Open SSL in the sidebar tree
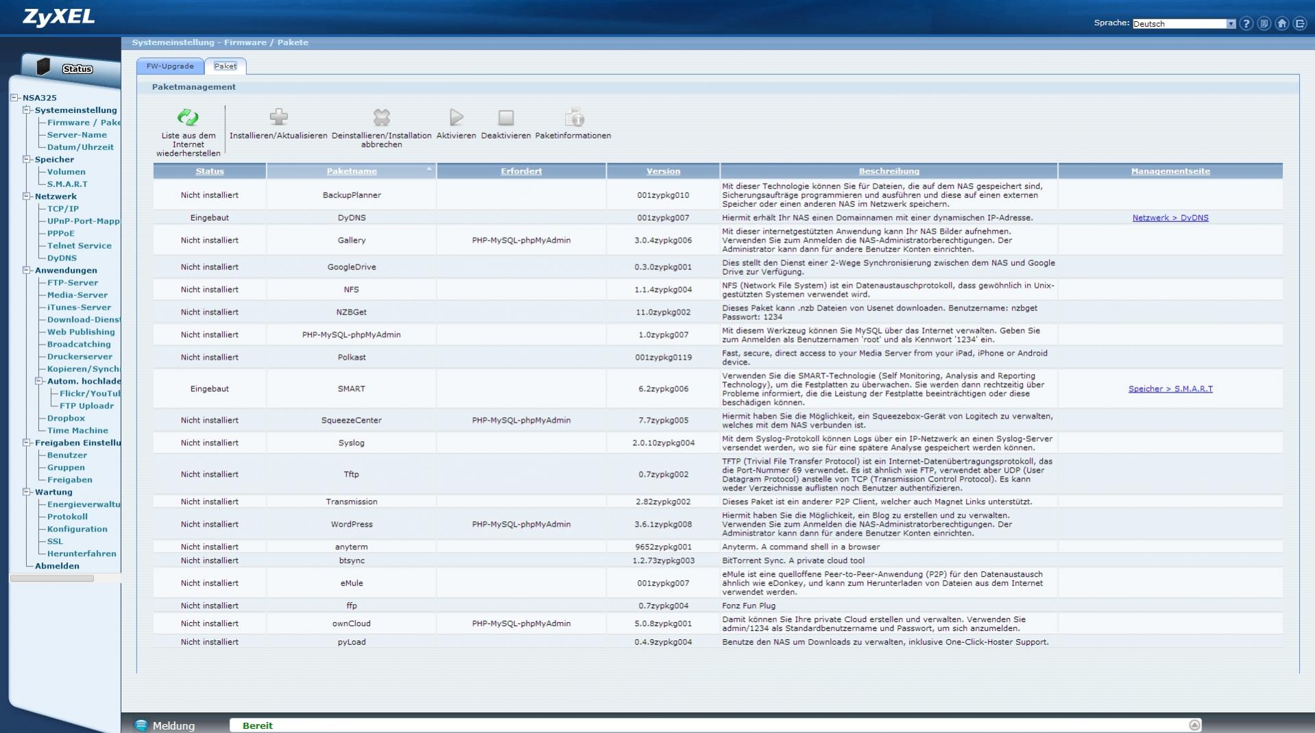This screenshot has height=733, width=1315. point(55,542)
